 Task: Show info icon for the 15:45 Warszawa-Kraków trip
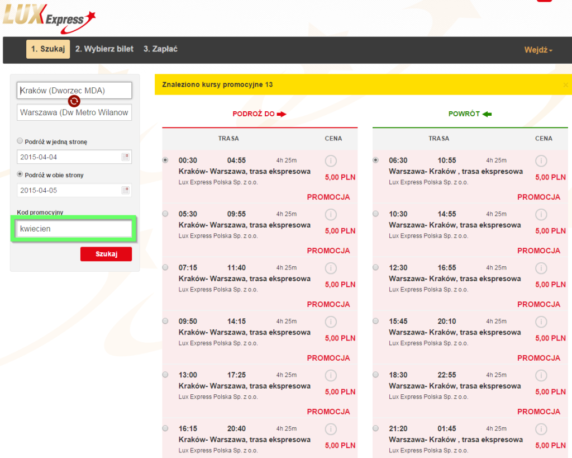(541, 322)
